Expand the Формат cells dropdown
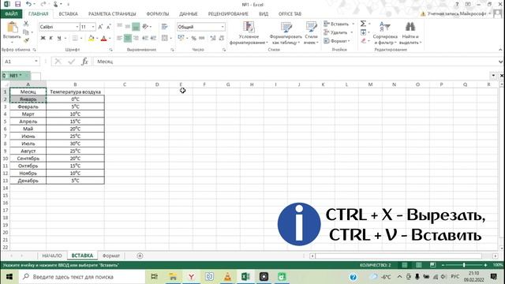This screenshot has width=505, height=284. tap(349, 41)
